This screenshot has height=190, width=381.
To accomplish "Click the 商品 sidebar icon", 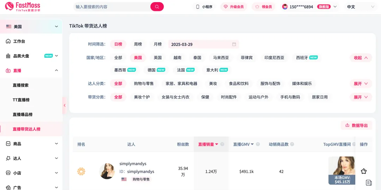I will 8,144.
